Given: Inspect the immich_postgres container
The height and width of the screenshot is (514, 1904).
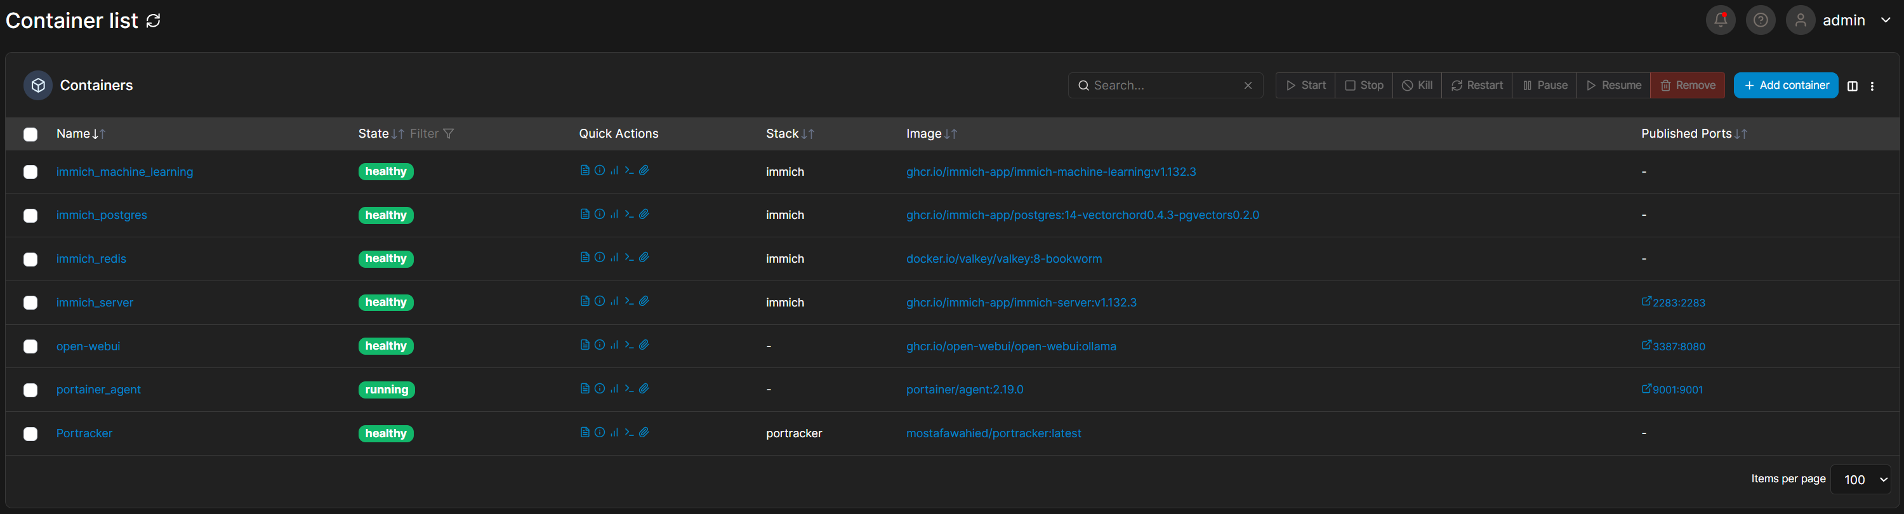Looking at the screenshot, I should (599, 214).
